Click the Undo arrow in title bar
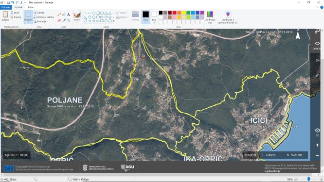The width and height of the screenshot is (324, 182). tap(13, 2)
